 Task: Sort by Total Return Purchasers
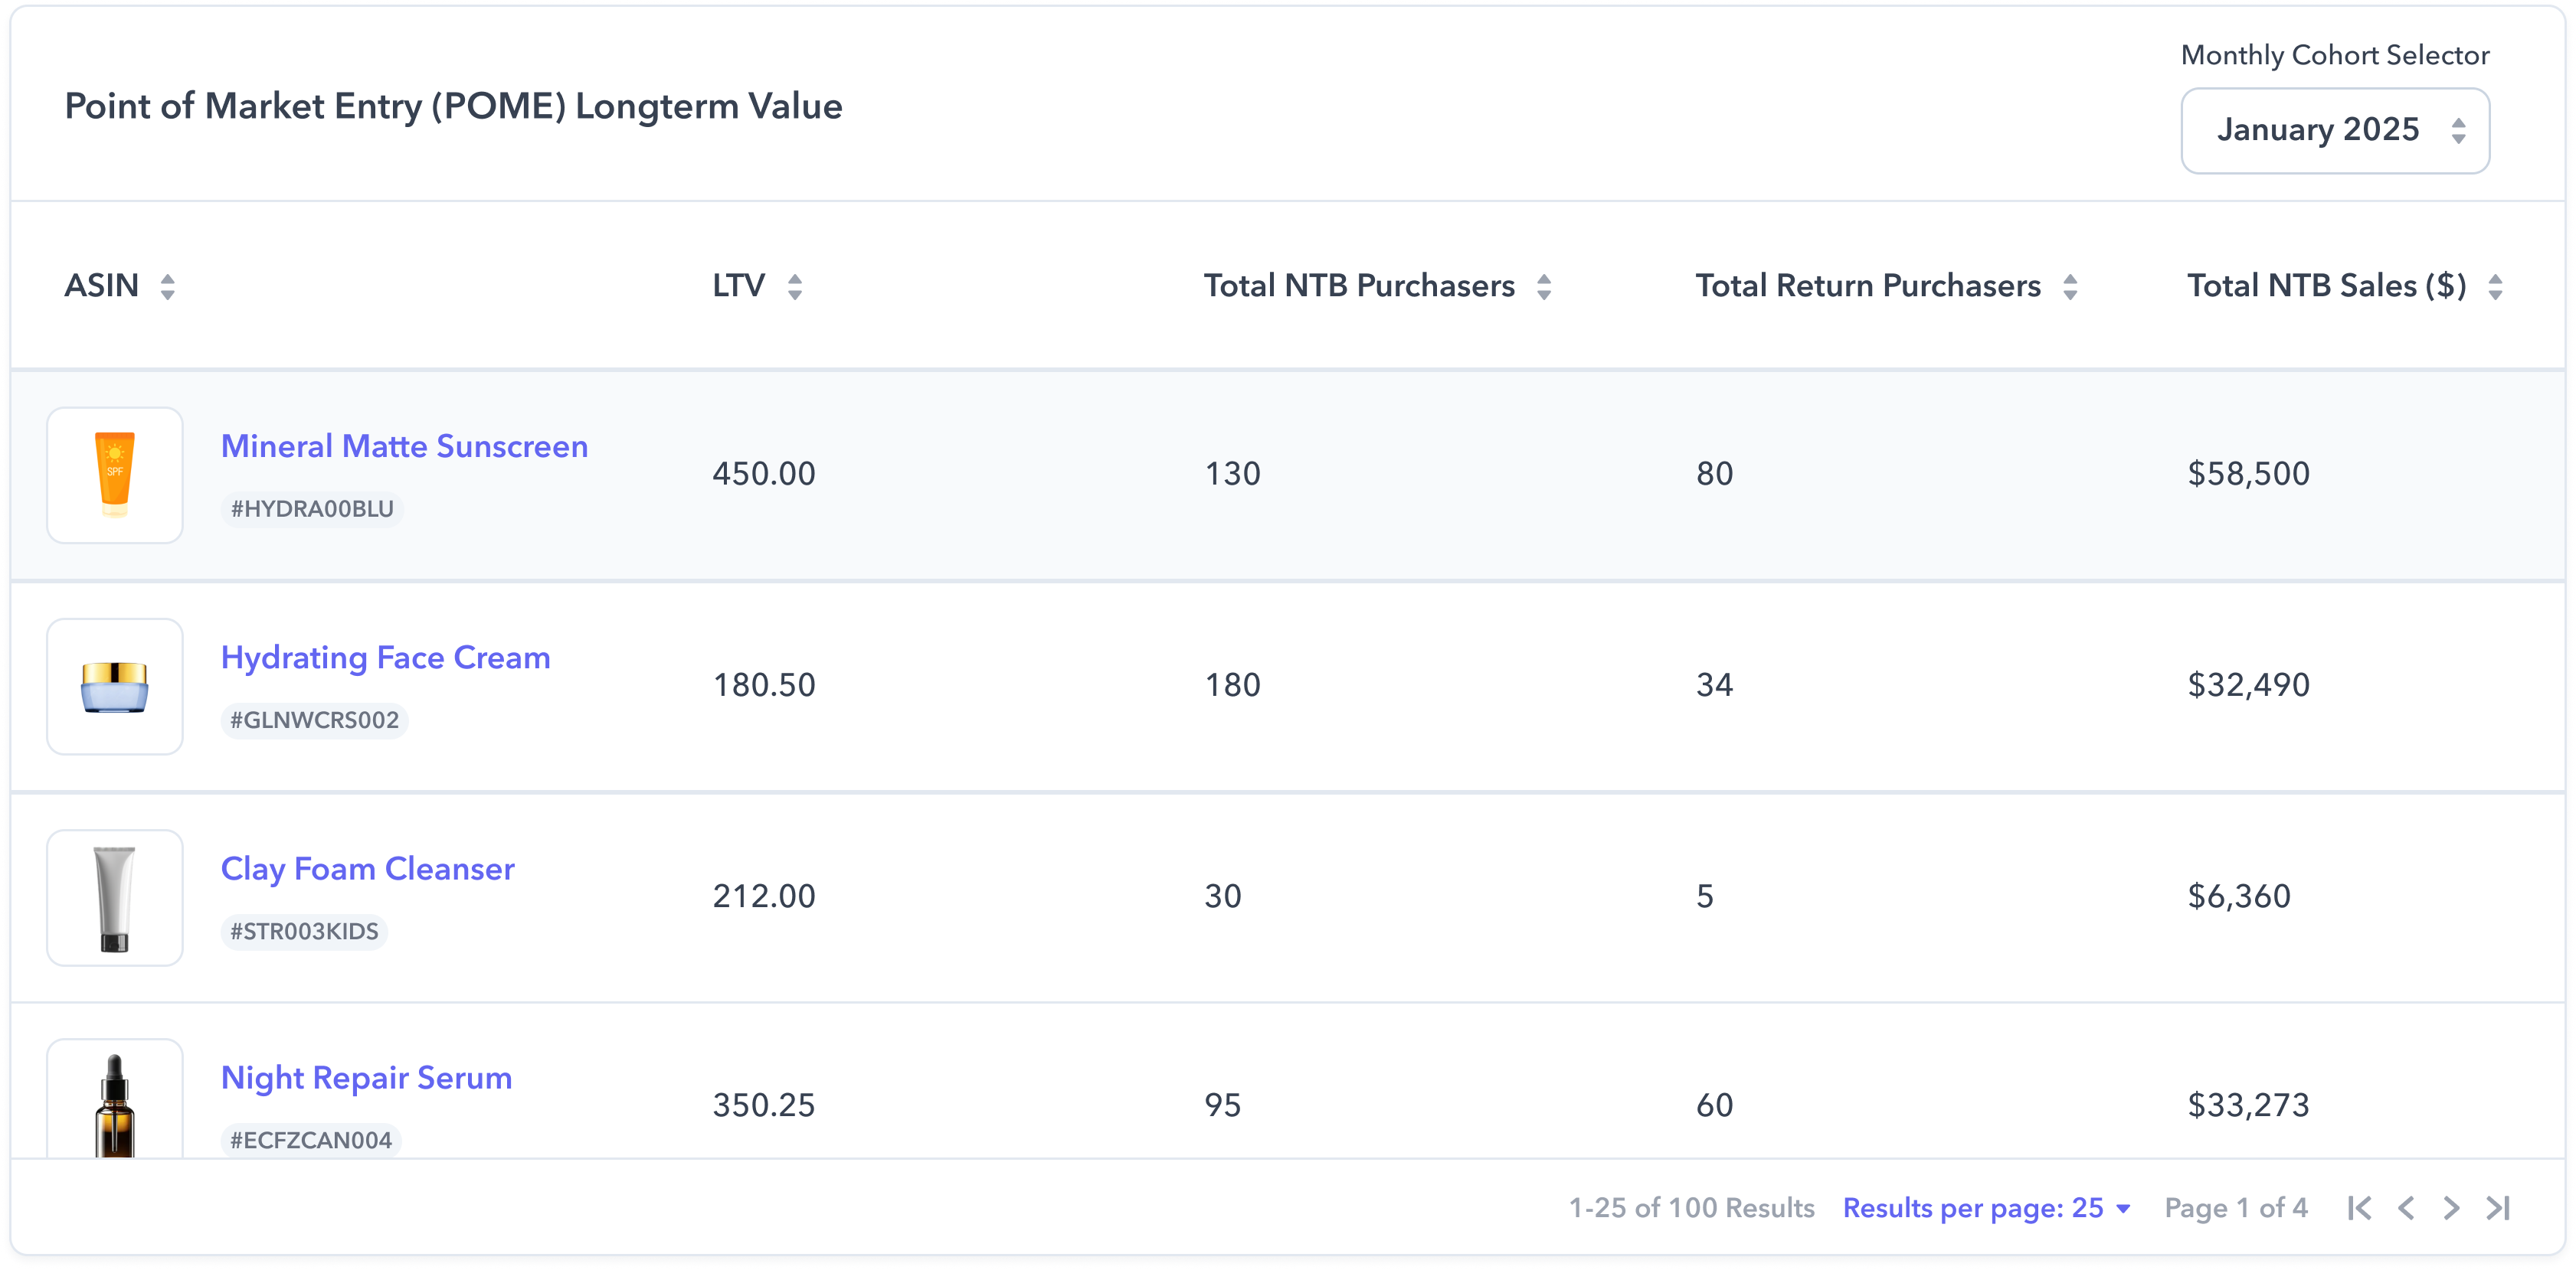(x=2070, y=287)
